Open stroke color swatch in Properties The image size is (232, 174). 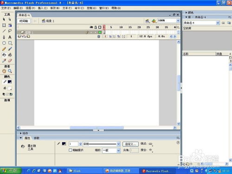[x=64, y=144]
